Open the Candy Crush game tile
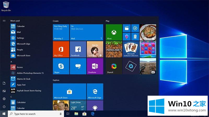The width and height of the screenshot is (209, 117). click(x=148, y=49)
